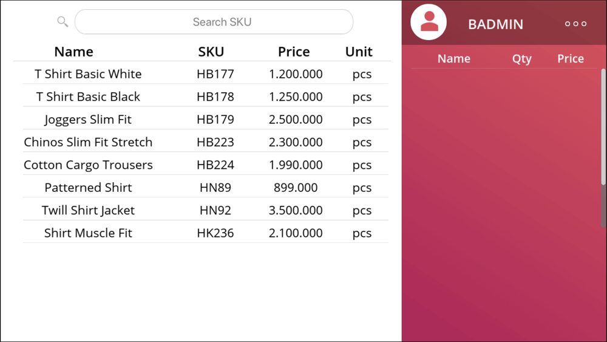Select the Cotton Cargo Trousers product
Viewport: 607px width, 342px height.
(x=206, y=165)
